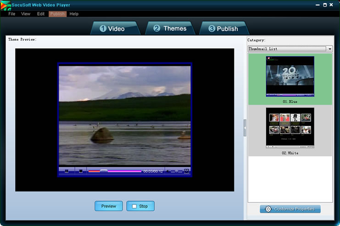This screenshot has height=226, width=340.
Task: Click the player volume slider
Action: tap(176, 171)
